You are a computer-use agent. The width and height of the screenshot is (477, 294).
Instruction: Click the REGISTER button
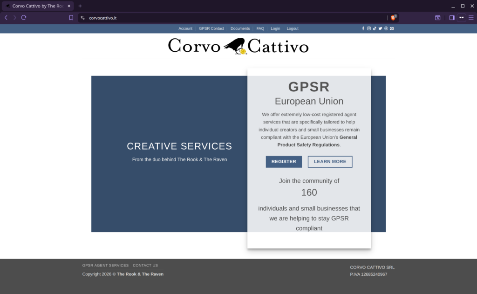pos(284,162)
